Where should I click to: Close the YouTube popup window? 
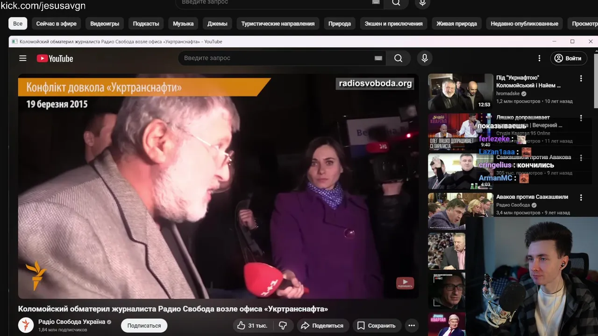click(591, 42)
